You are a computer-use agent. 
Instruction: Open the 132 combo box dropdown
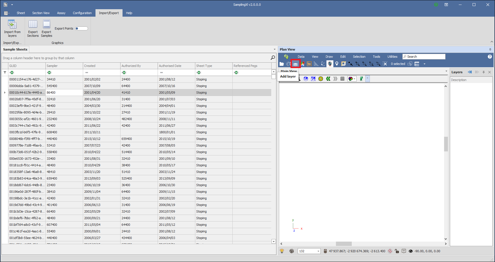click(318, 251)
